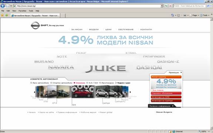Click the Сервизно обслужване red button

(x=166, y=93)
